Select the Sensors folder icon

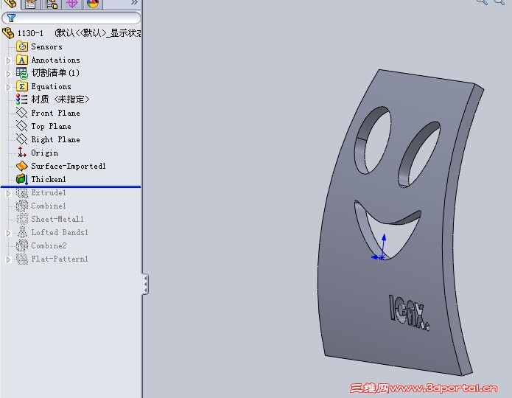(x=22, y=46)
